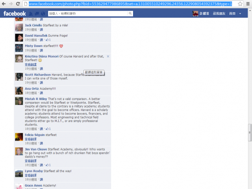Remove Krisztina Diána Monori's comment with the X
The height and width of the screenshot is (189, 252).
[108, 56]
